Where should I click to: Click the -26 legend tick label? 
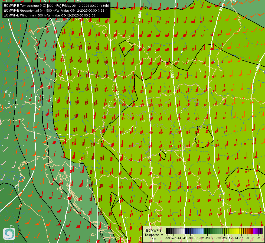point(213,238)
